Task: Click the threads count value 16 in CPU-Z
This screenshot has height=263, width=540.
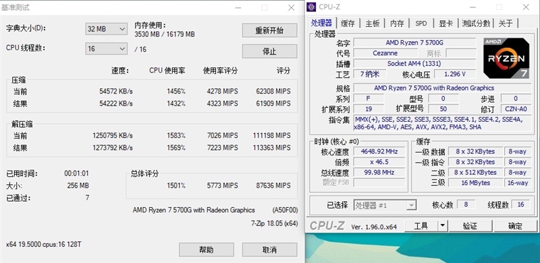Action: pos(520,204)
